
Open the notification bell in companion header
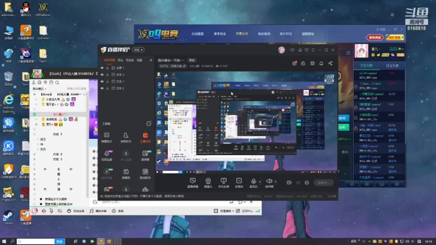pyautogui.click(x=321, y=63)
